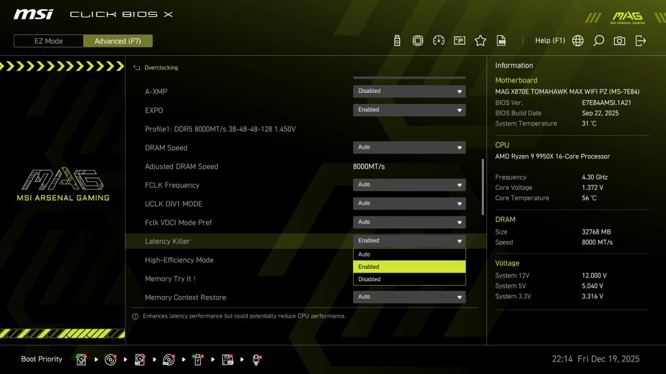Image resolution: width=666 pixels, height=374 pixels.
Task: Click the exit door icon
Action: click(641, 41)
